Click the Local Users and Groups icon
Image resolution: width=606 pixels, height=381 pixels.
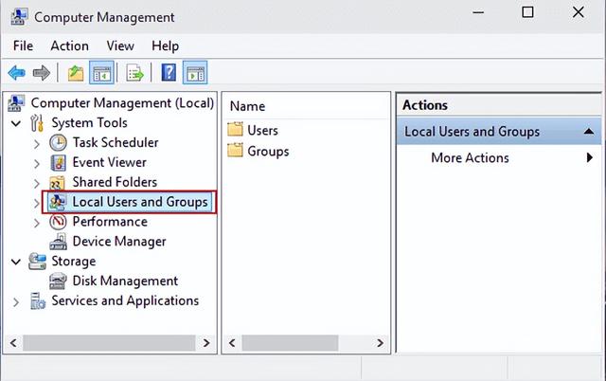click(x=58, y=202)
